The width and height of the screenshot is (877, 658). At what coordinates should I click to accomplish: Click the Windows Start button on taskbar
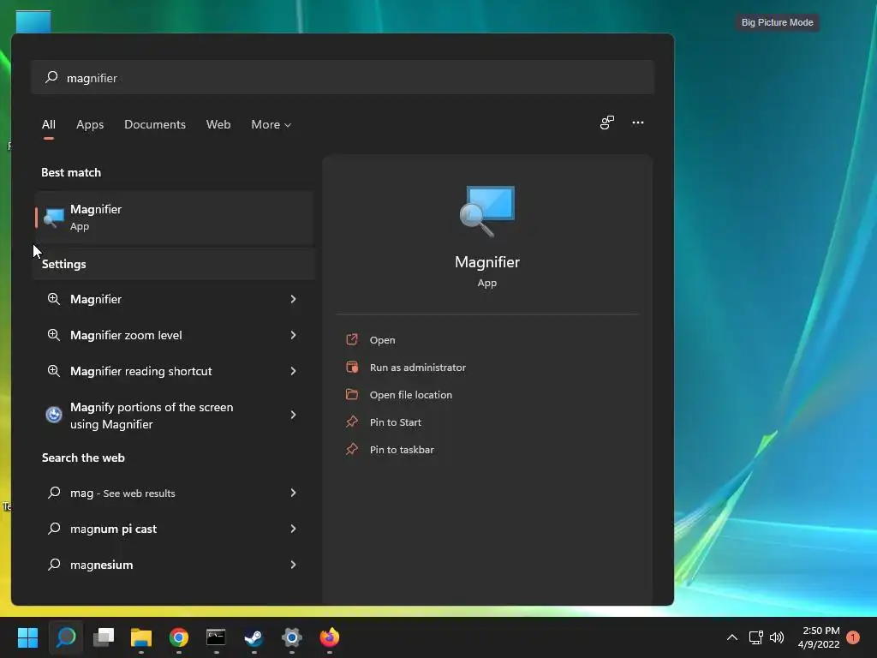point(27,637)
